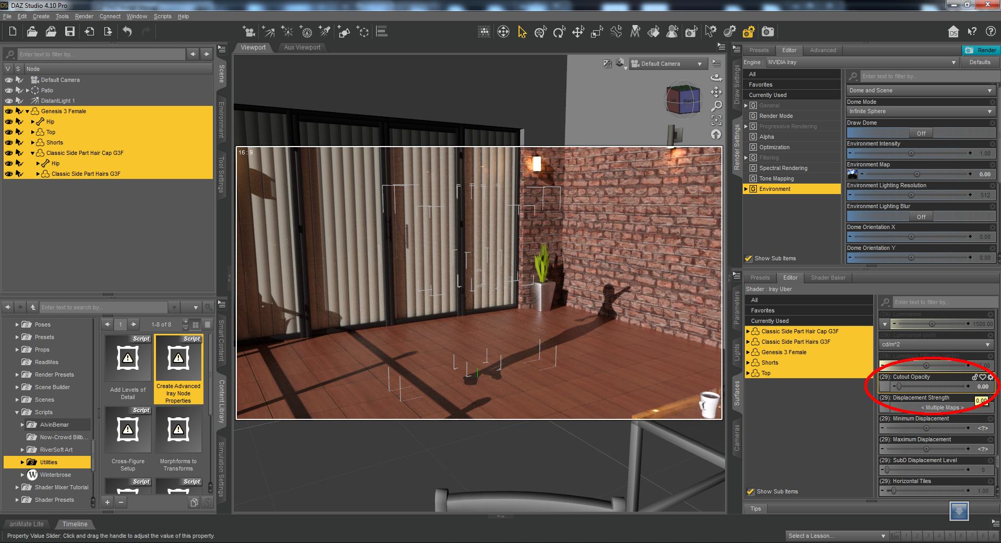Toggle visibility eye for Default Camera
This screenshot has width=1001, height=543.
click(x=9, y=80)
